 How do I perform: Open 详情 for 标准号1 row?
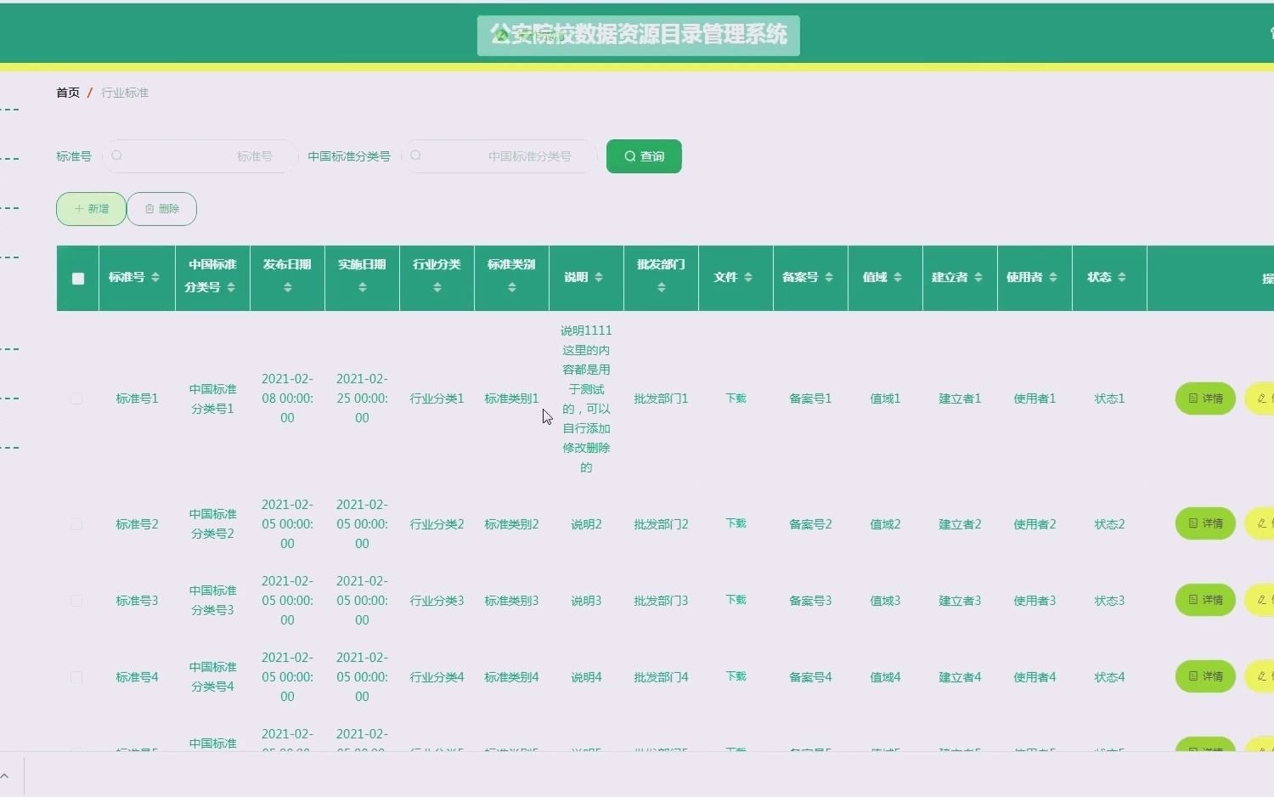(1205, 398)
